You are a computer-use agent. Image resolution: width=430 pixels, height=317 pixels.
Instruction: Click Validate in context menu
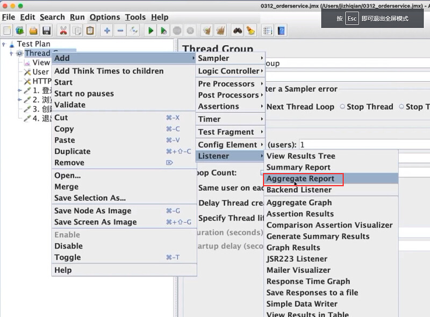(x=124, y=105)
